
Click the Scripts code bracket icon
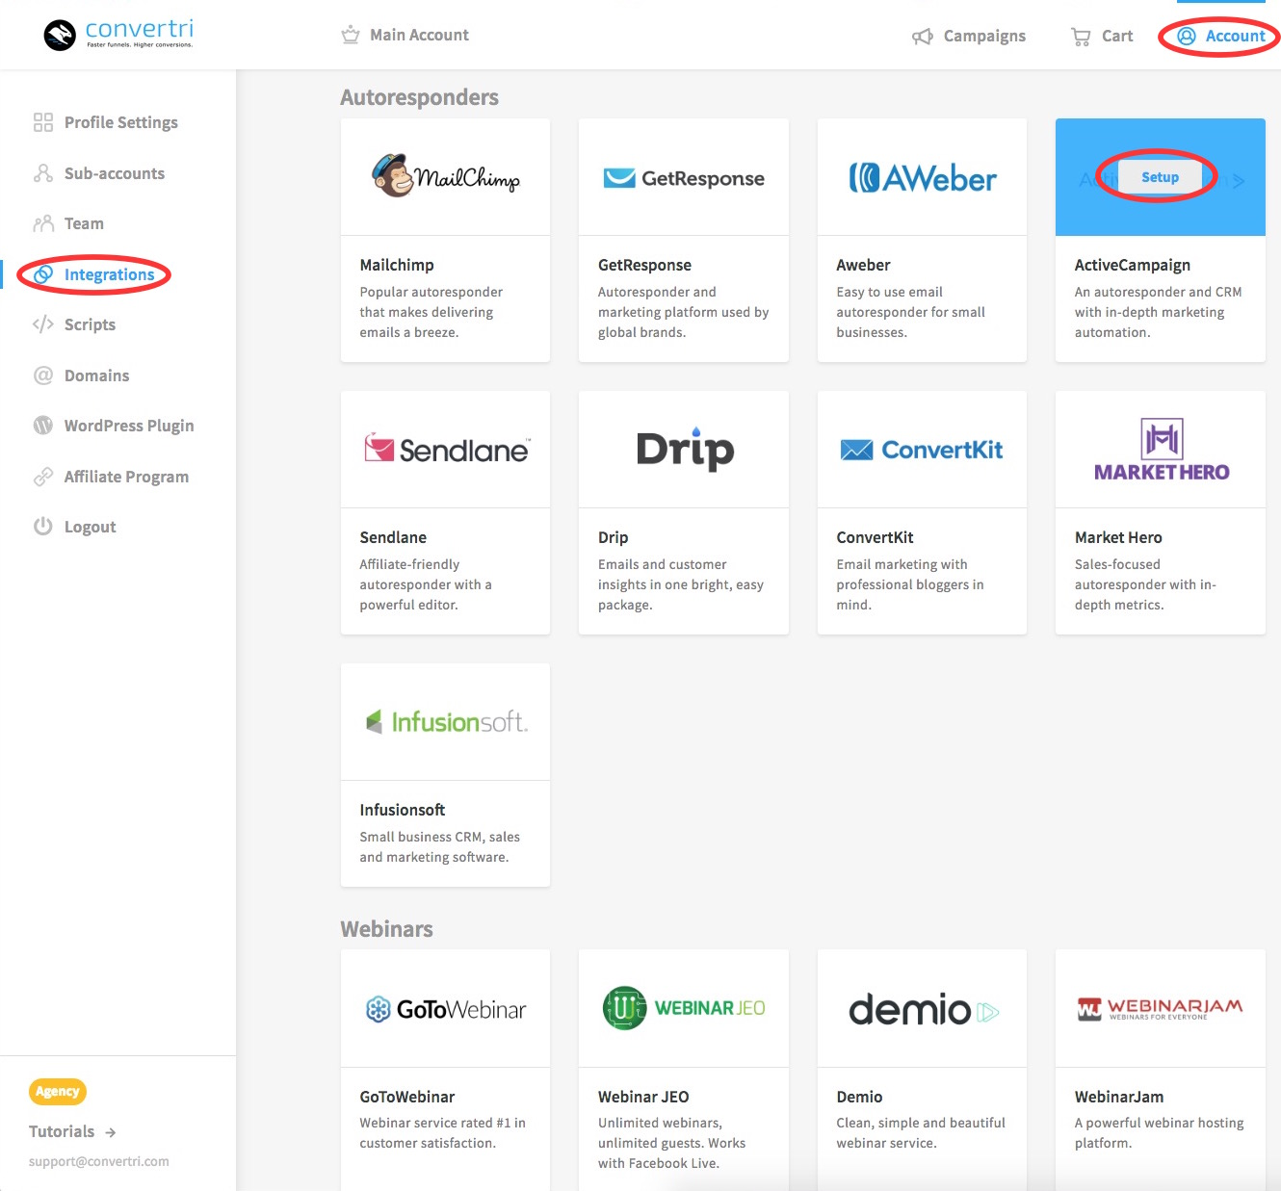click(43, 324)
